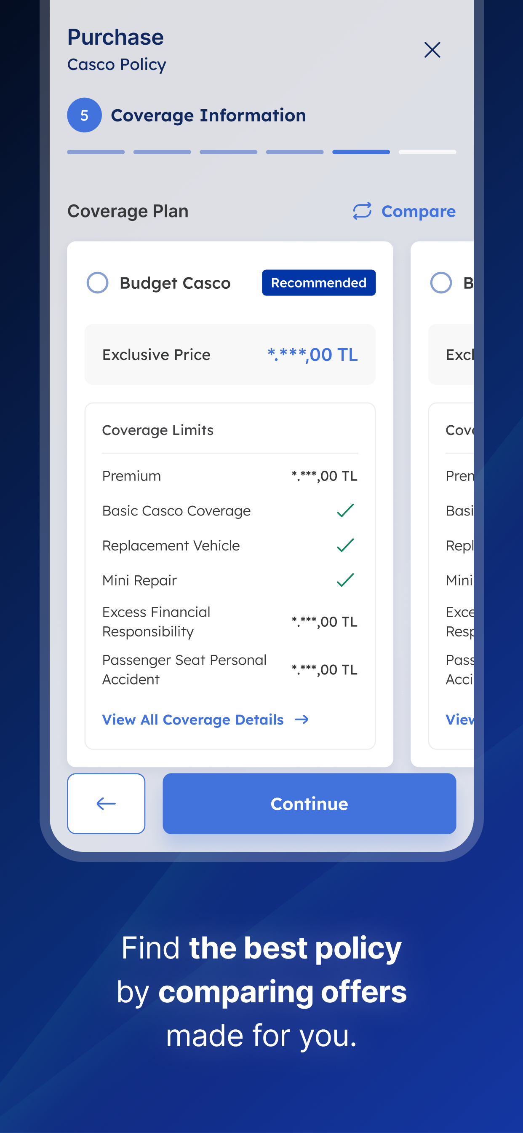Click the Compare link text
This screenshot has height=1133, width=523.
coord(419,212)
